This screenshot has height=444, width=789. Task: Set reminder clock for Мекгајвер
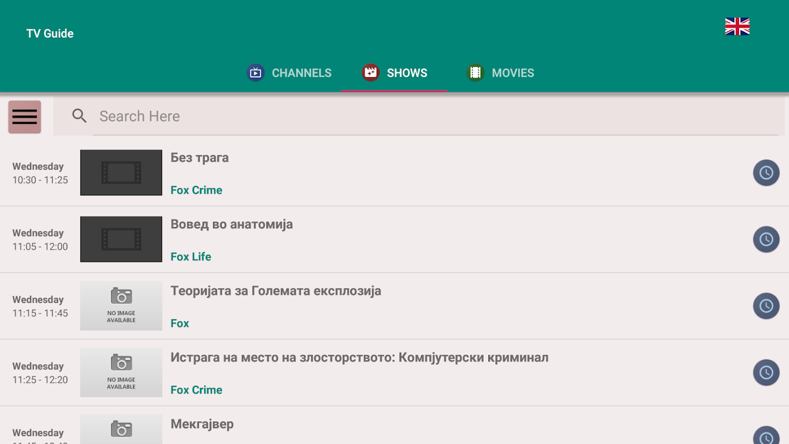(x=766, y=436)
